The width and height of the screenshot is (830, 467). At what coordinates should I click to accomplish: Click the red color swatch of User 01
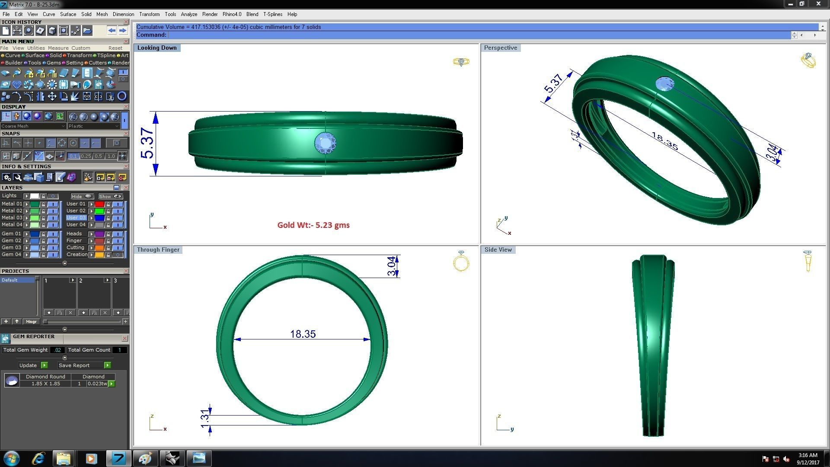[99, 204]
